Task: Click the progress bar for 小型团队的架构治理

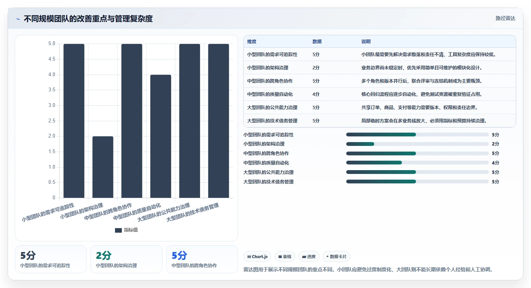Action: [418, 144]
